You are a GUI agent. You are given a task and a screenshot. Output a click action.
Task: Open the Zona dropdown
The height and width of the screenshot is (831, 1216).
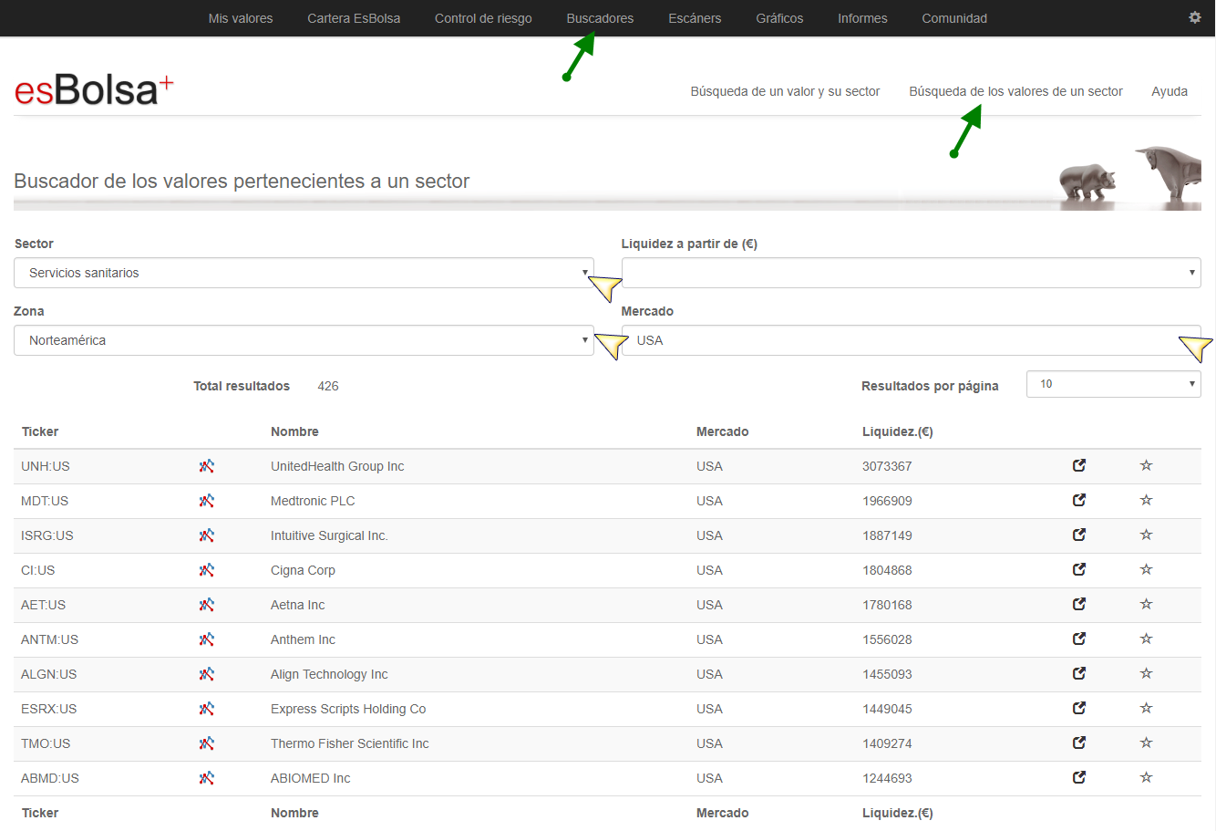[304, 340]
